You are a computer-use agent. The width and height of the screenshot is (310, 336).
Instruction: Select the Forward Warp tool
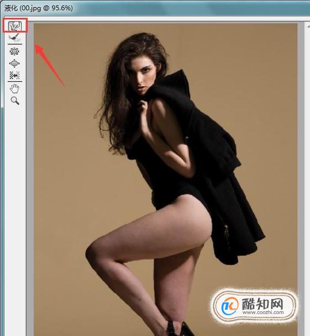tap(15, 26)
